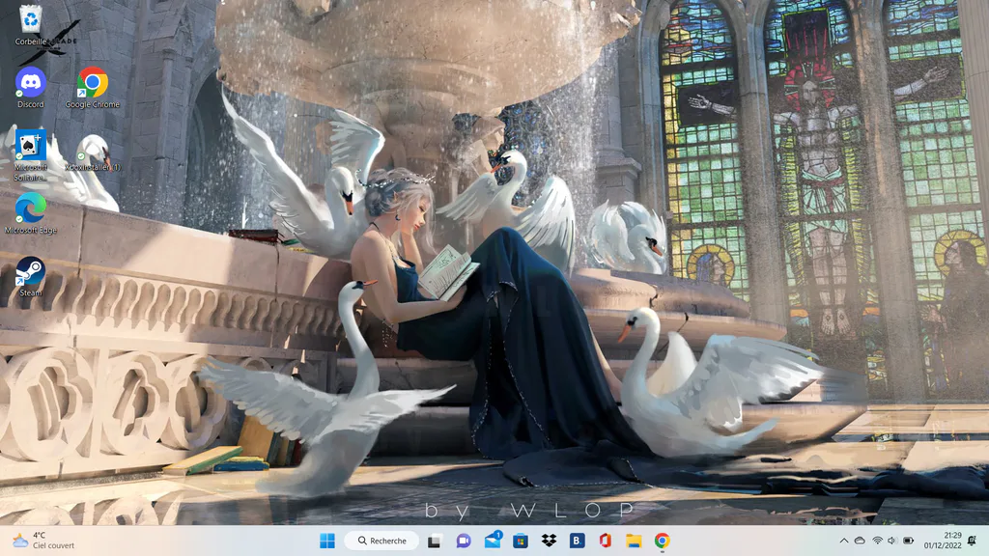The image size is (989, 556).
Task: Select the Microsoft Solitaire desktop icon
Action: pyautogui.click(x=30, y=154)
